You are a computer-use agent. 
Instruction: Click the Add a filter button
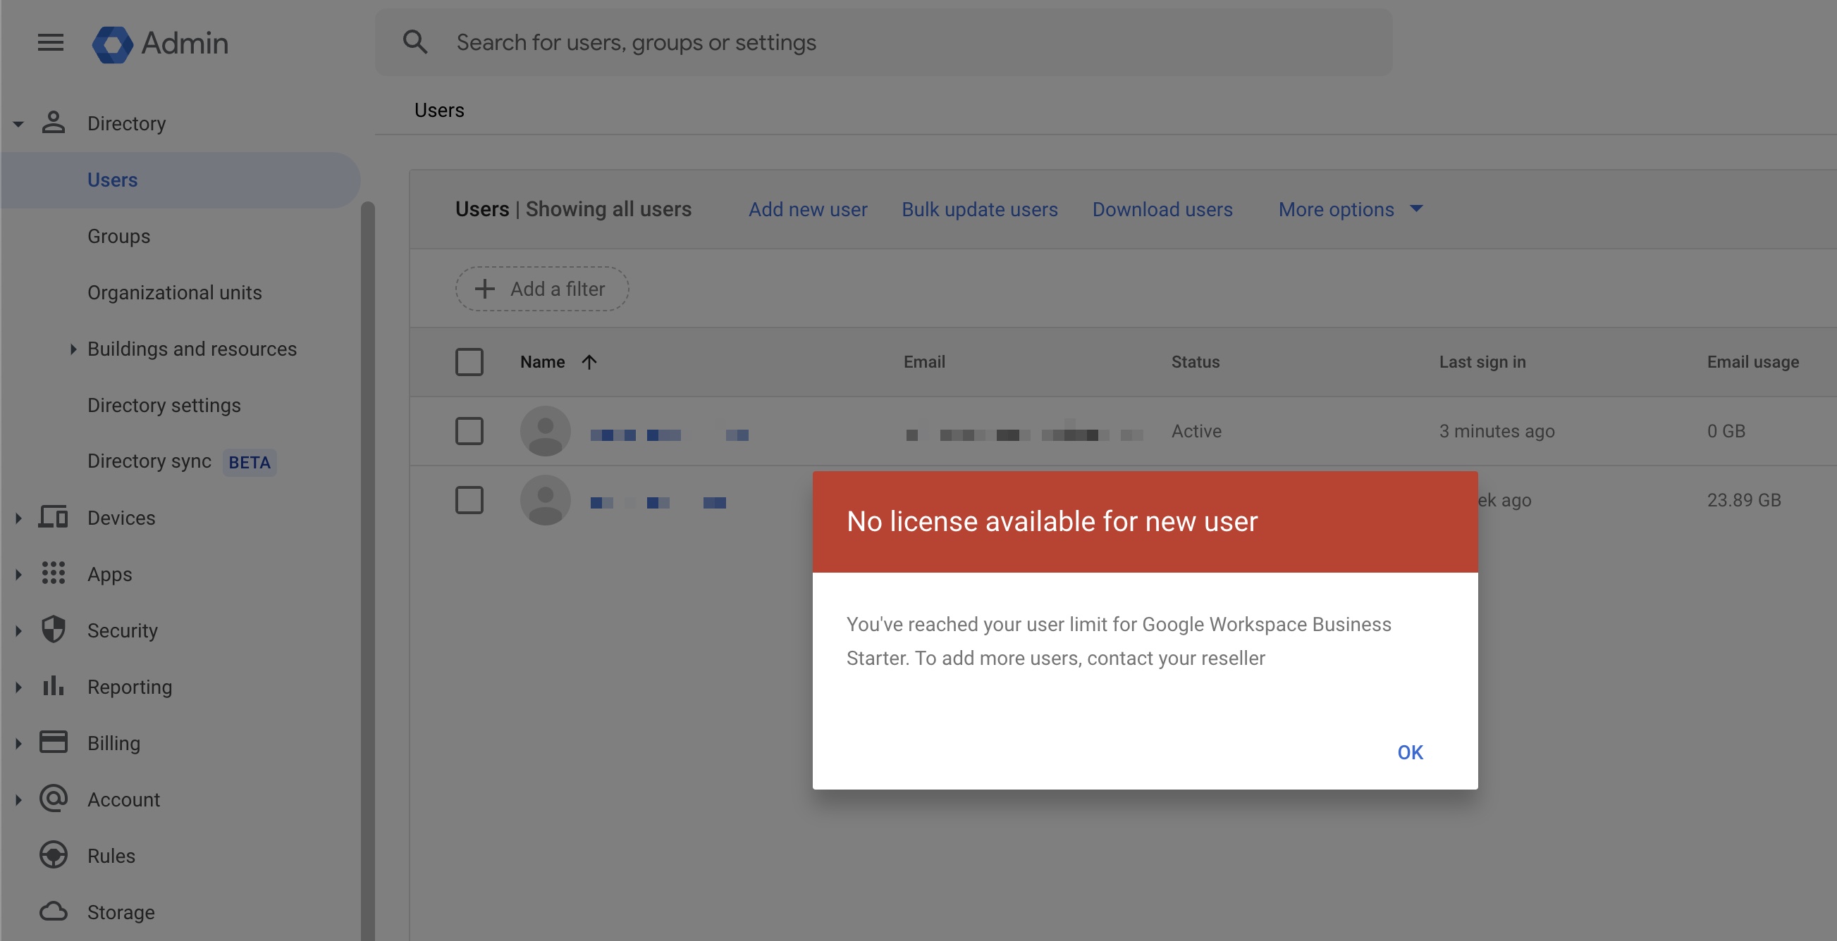[542, 289]
